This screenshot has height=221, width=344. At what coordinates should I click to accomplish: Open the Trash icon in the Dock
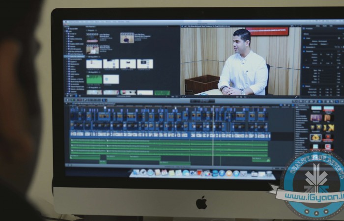coord(269,173)
